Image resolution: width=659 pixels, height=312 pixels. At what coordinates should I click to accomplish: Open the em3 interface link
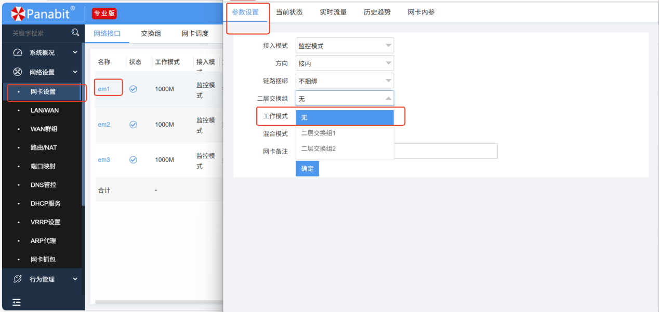(x=104, y=160)
